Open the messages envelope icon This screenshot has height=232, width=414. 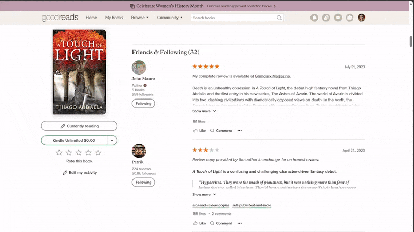[x=338, y=18]
